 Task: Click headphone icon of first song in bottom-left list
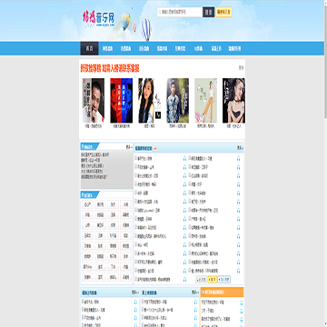(x=135, y=302)
